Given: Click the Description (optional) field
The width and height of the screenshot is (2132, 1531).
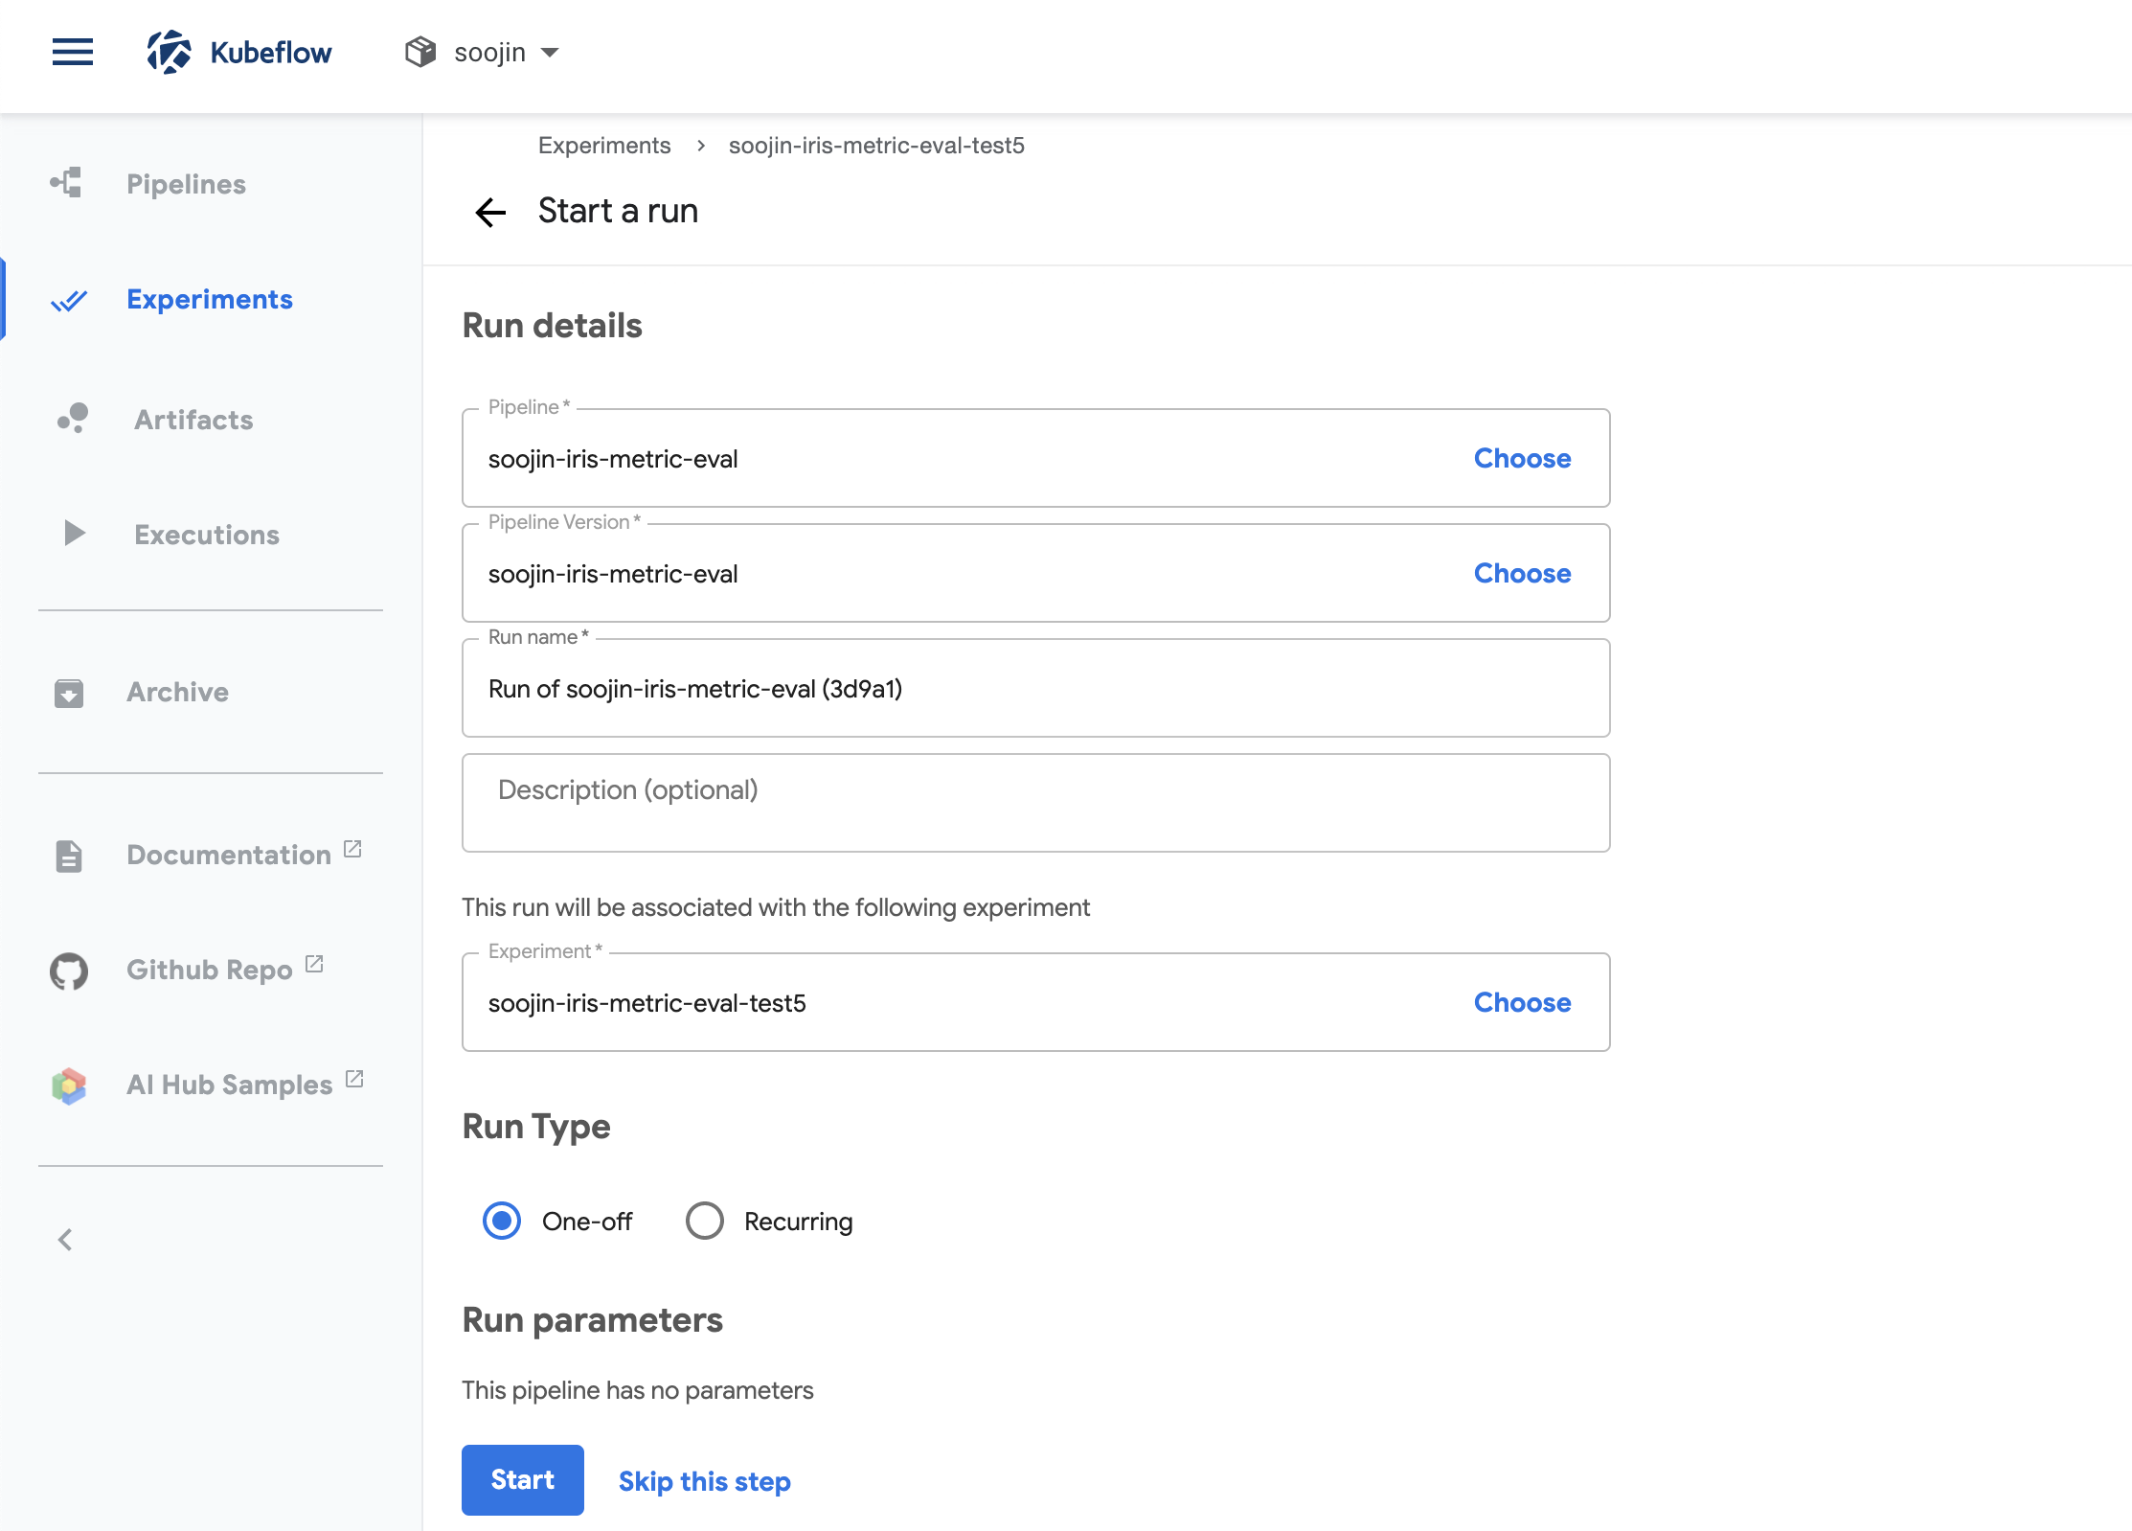Looking at the screenshot, I should [x=1035, y=802].
